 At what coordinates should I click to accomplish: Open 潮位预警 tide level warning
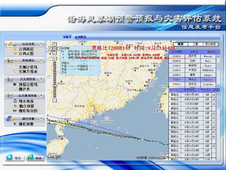(x=26, y=124)
